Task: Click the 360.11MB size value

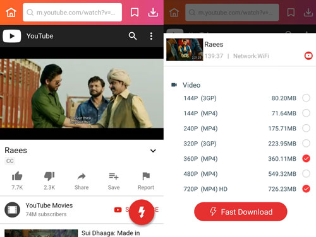Action: 282,159
